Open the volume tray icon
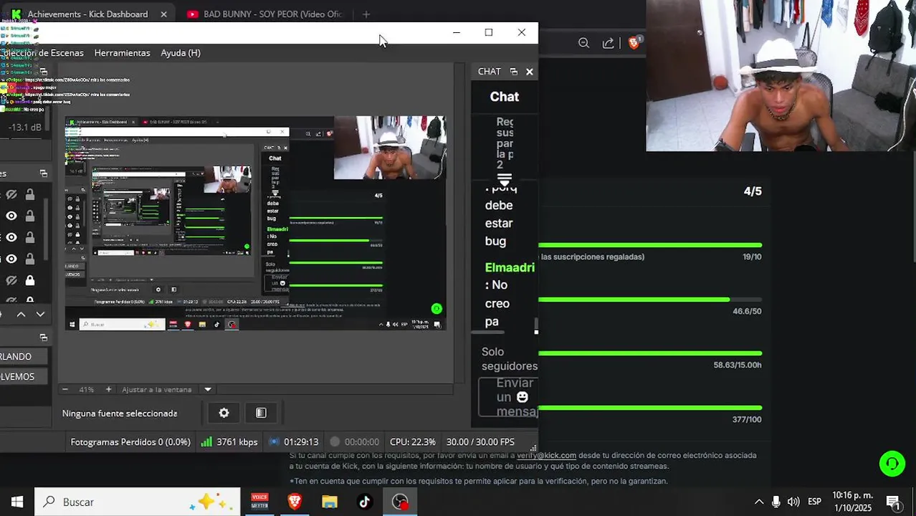Screen dimensions: 916x516 coord(793,502)
